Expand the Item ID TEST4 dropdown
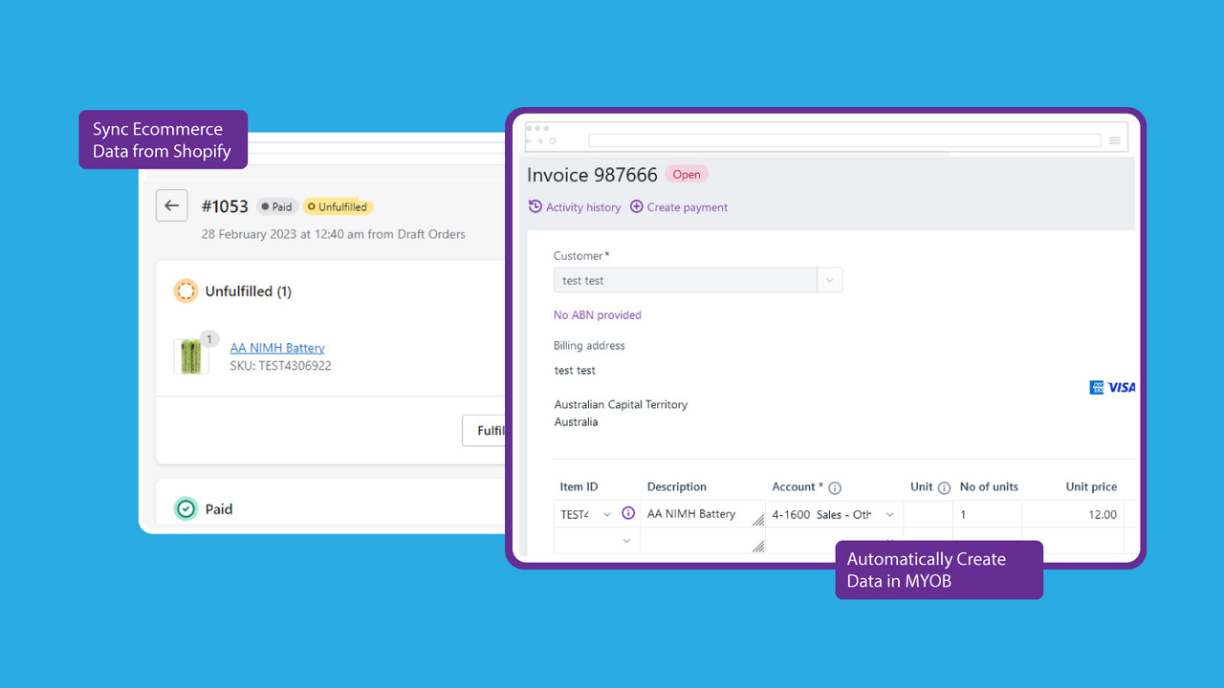This screenshot has width=1224, height=688. pos(606,515)
